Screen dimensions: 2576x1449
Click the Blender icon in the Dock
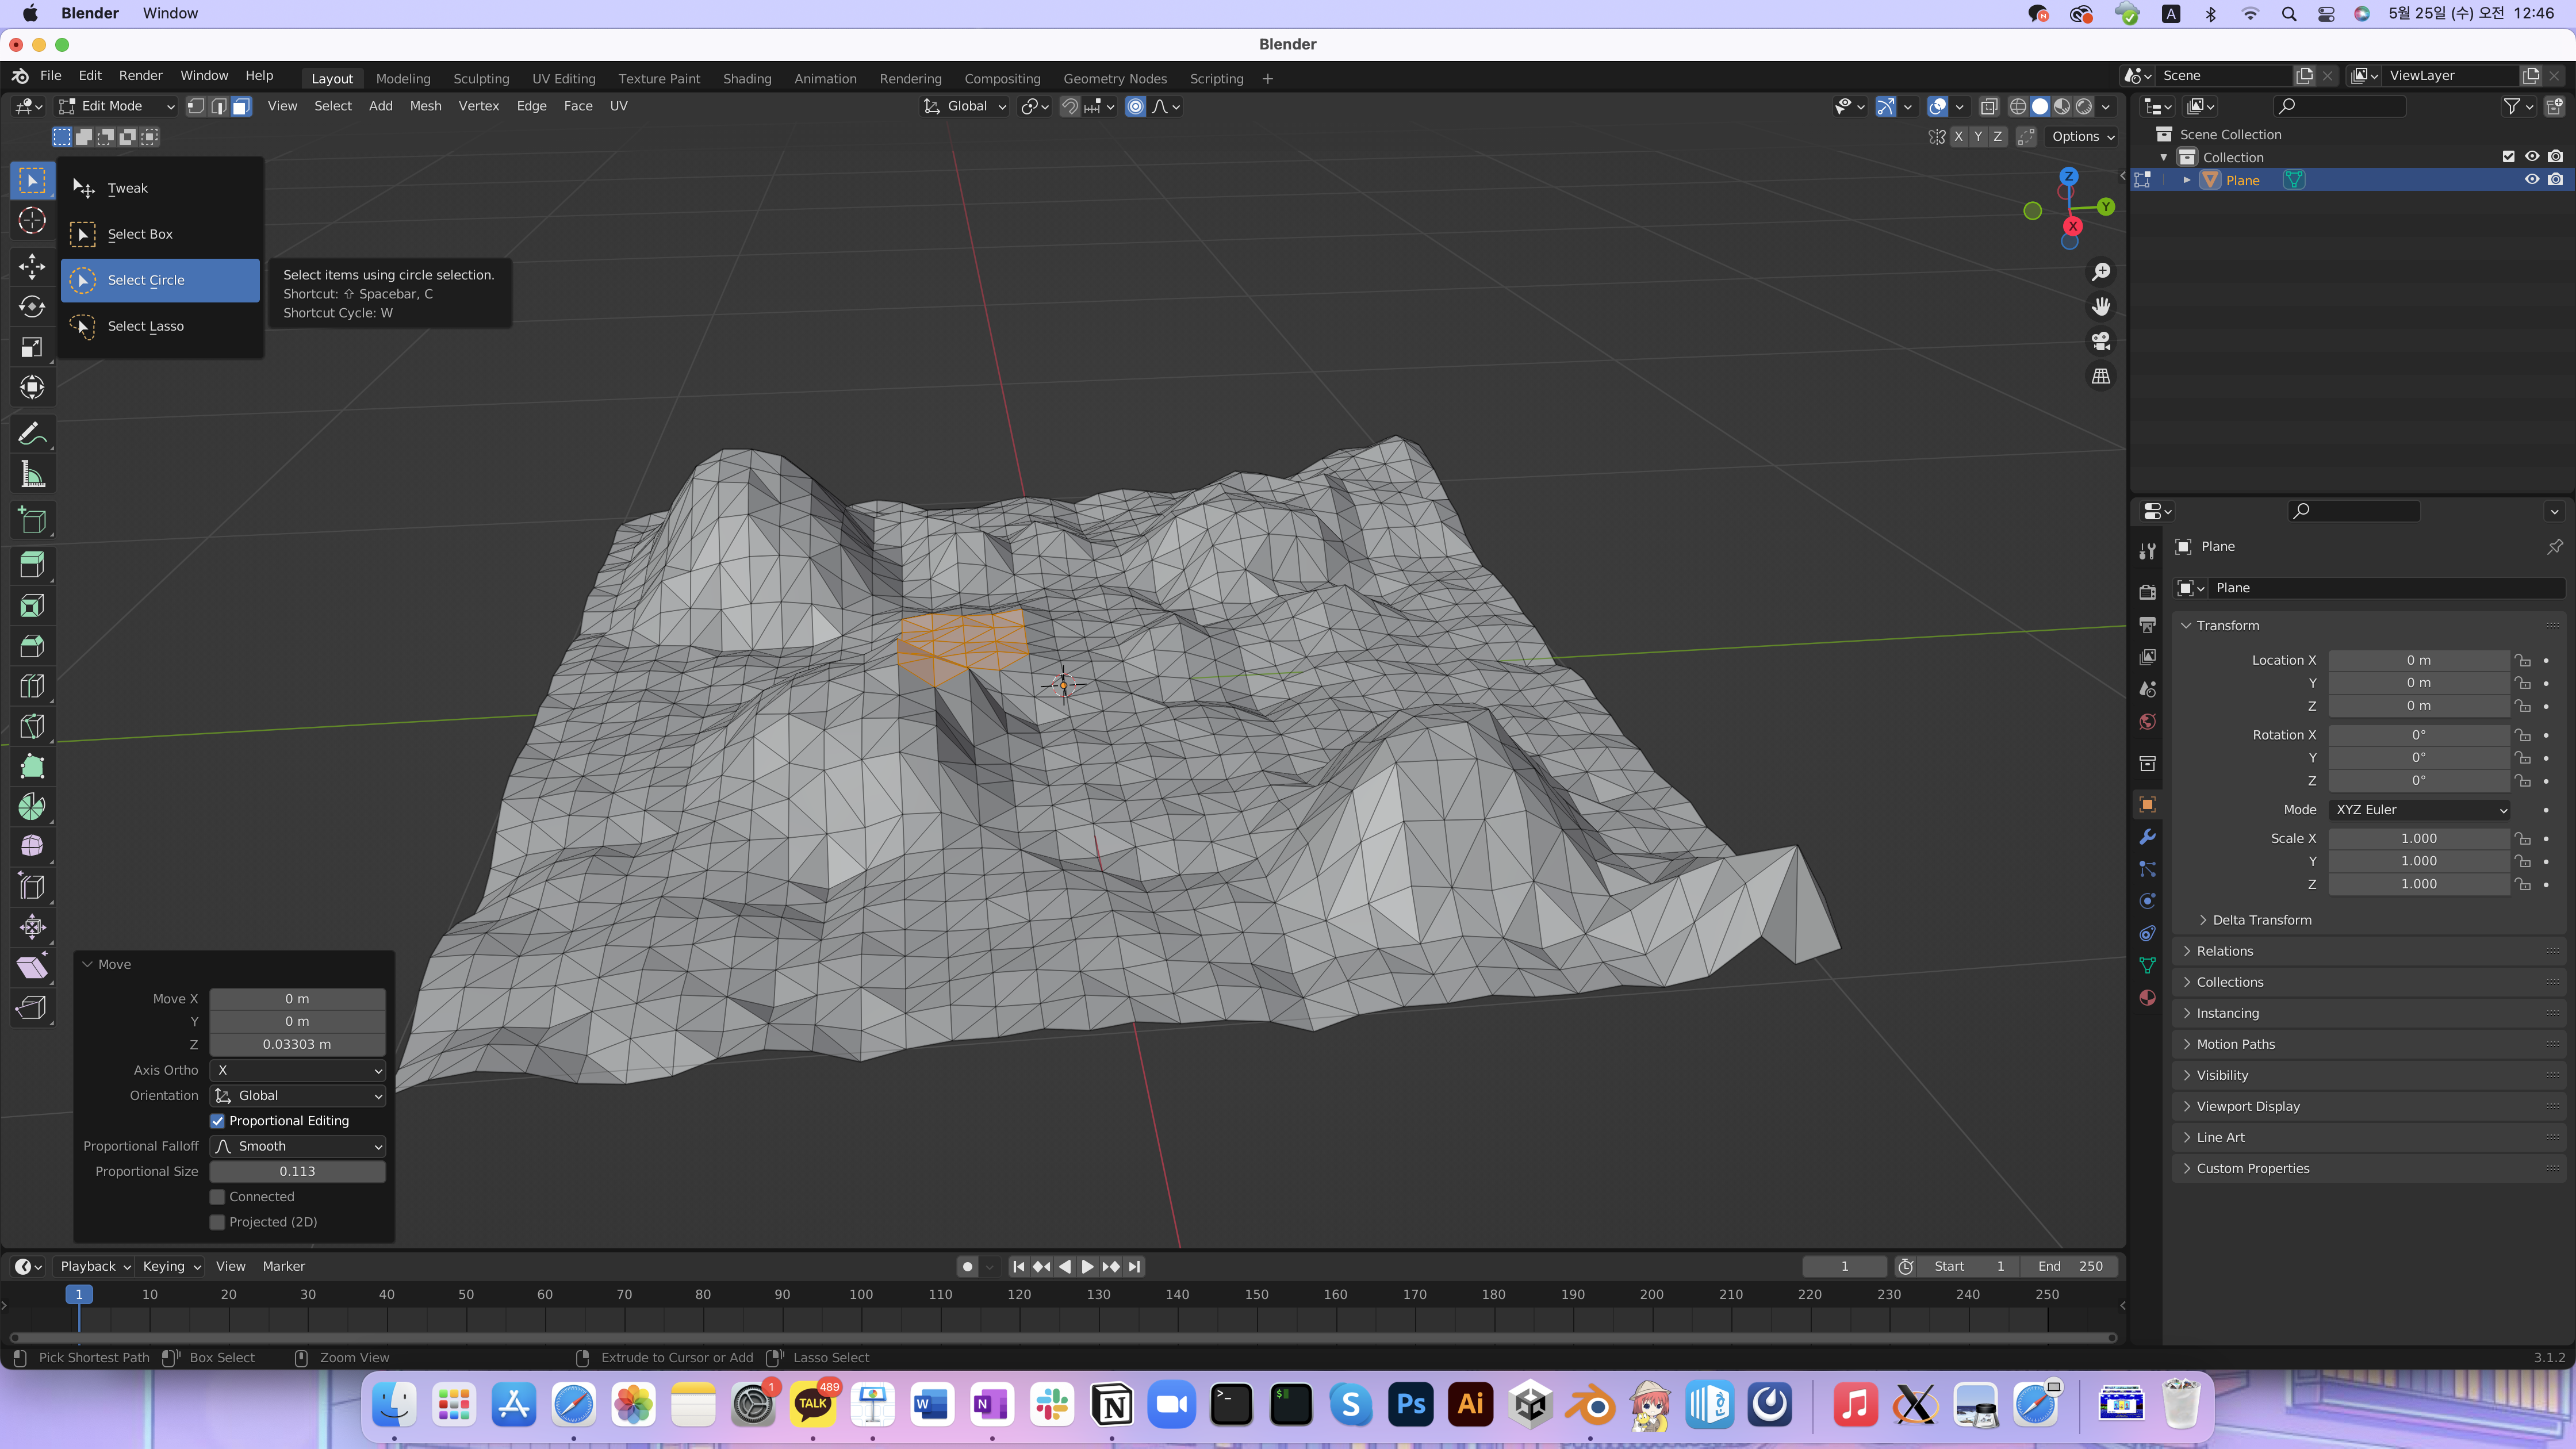pyautogui.click(x=1590, y=1406)
